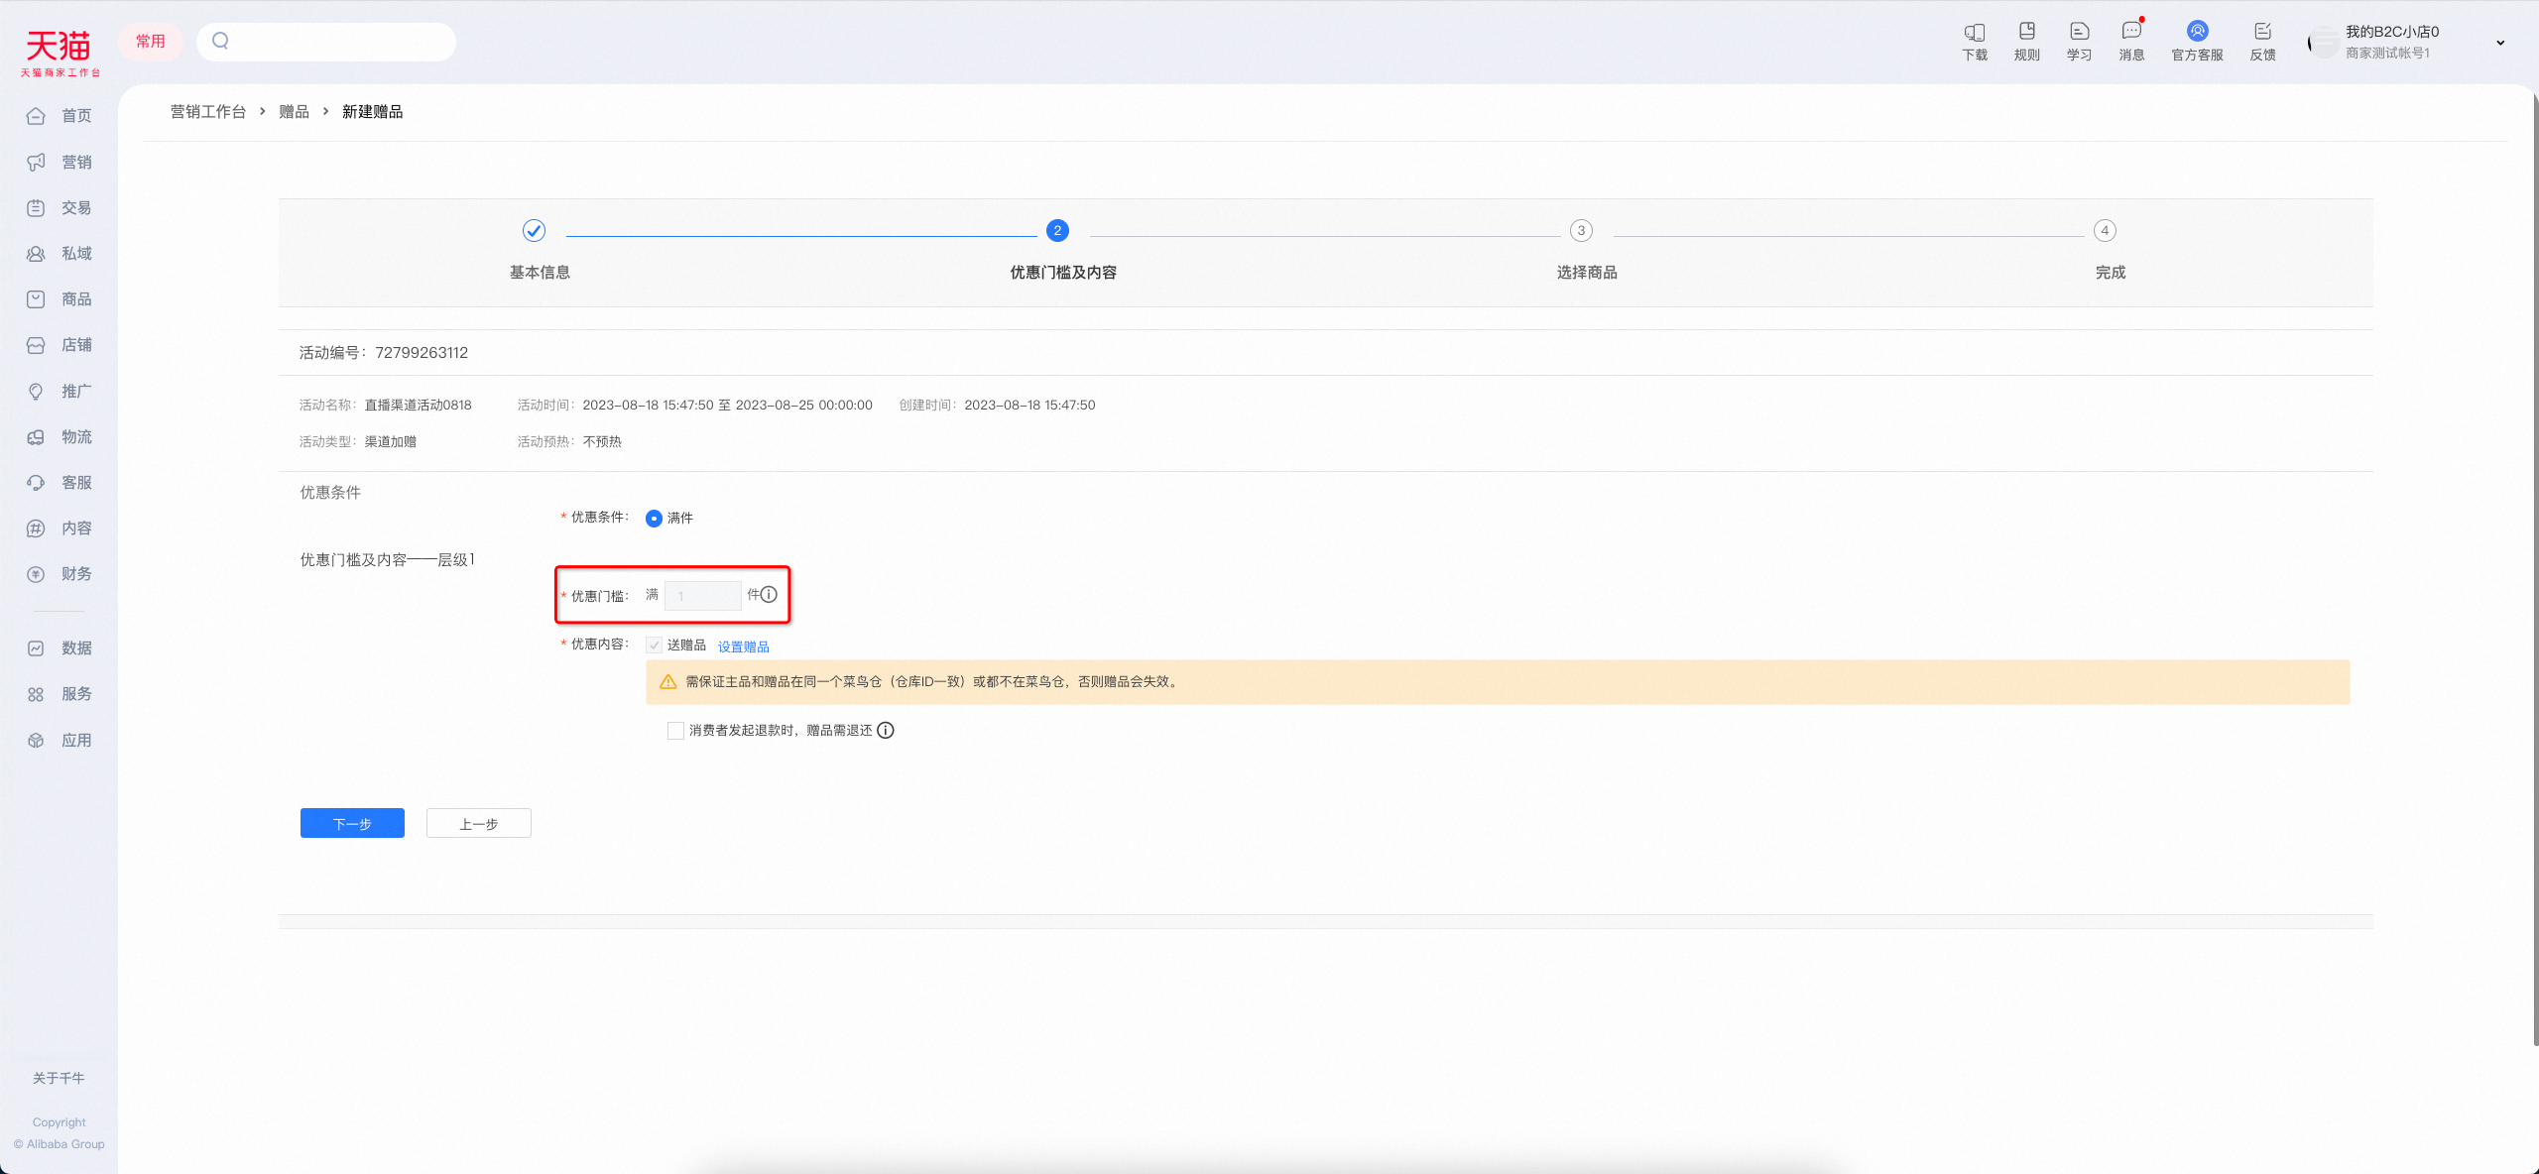The image size is (2539, 1174).
Task: Click info icon next to 件 threshold
Action: 769,594
